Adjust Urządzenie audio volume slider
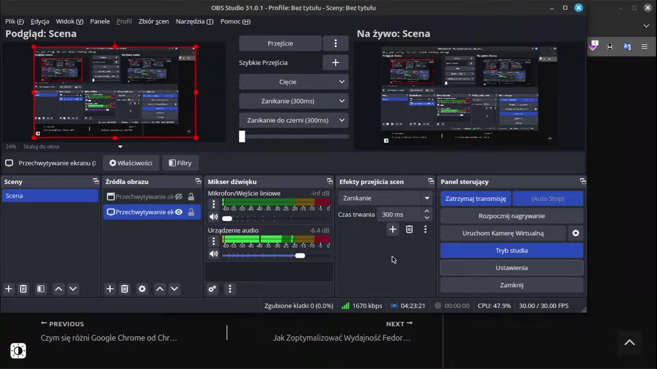657x369 pixels. tap(276, 255)
